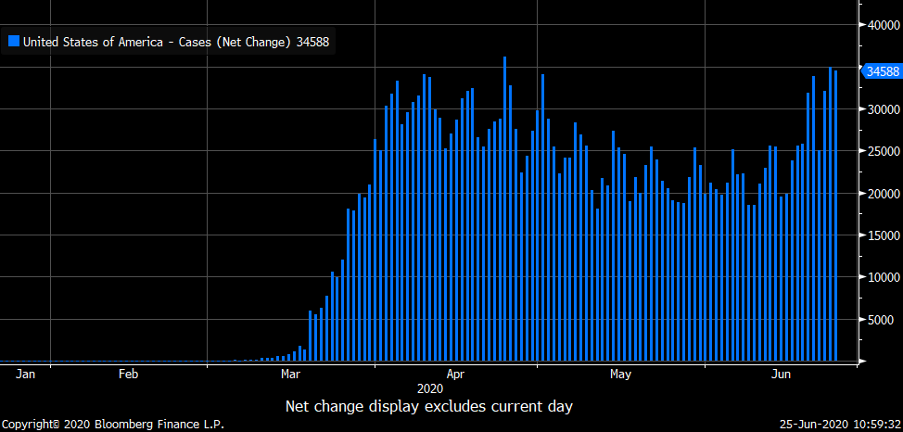Select the May month marker
Image resolution: width=903 pixels, height=432 pixels.
point(620,375)
